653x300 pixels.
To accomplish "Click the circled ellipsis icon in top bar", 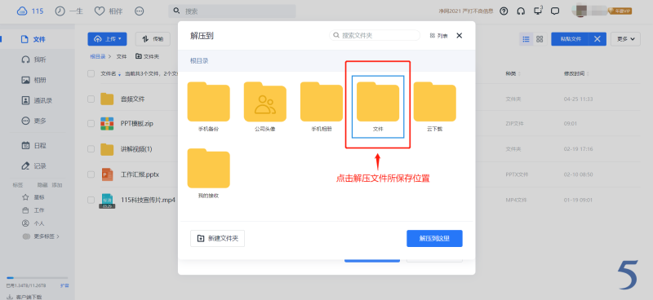I will 140,11.
